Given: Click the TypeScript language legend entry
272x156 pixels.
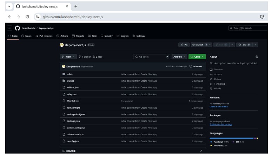Looking at the screenshot, I should point(219,142).
